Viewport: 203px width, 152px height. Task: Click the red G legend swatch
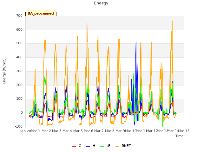[74, 146]
